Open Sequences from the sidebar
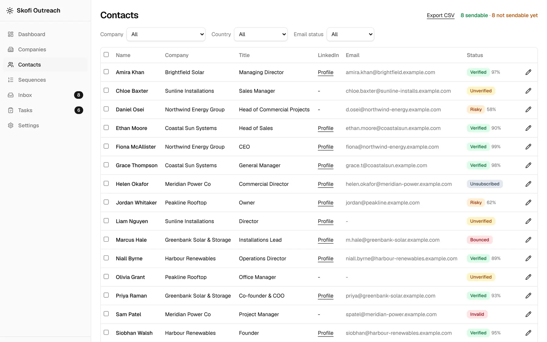Viewport: 547px width, 342px height. (x=45, y=80)
